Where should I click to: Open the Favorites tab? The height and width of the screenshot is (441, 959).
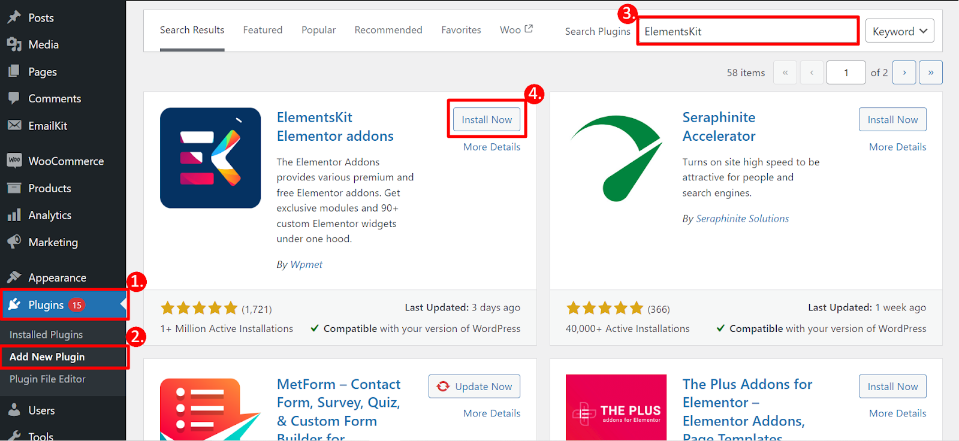click(461, 30)
